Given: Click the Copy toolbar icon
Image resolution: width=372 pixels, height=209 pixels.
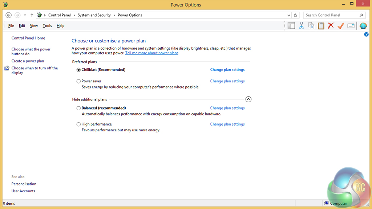Looking at the screenshot, I should [x=311, y=26].
